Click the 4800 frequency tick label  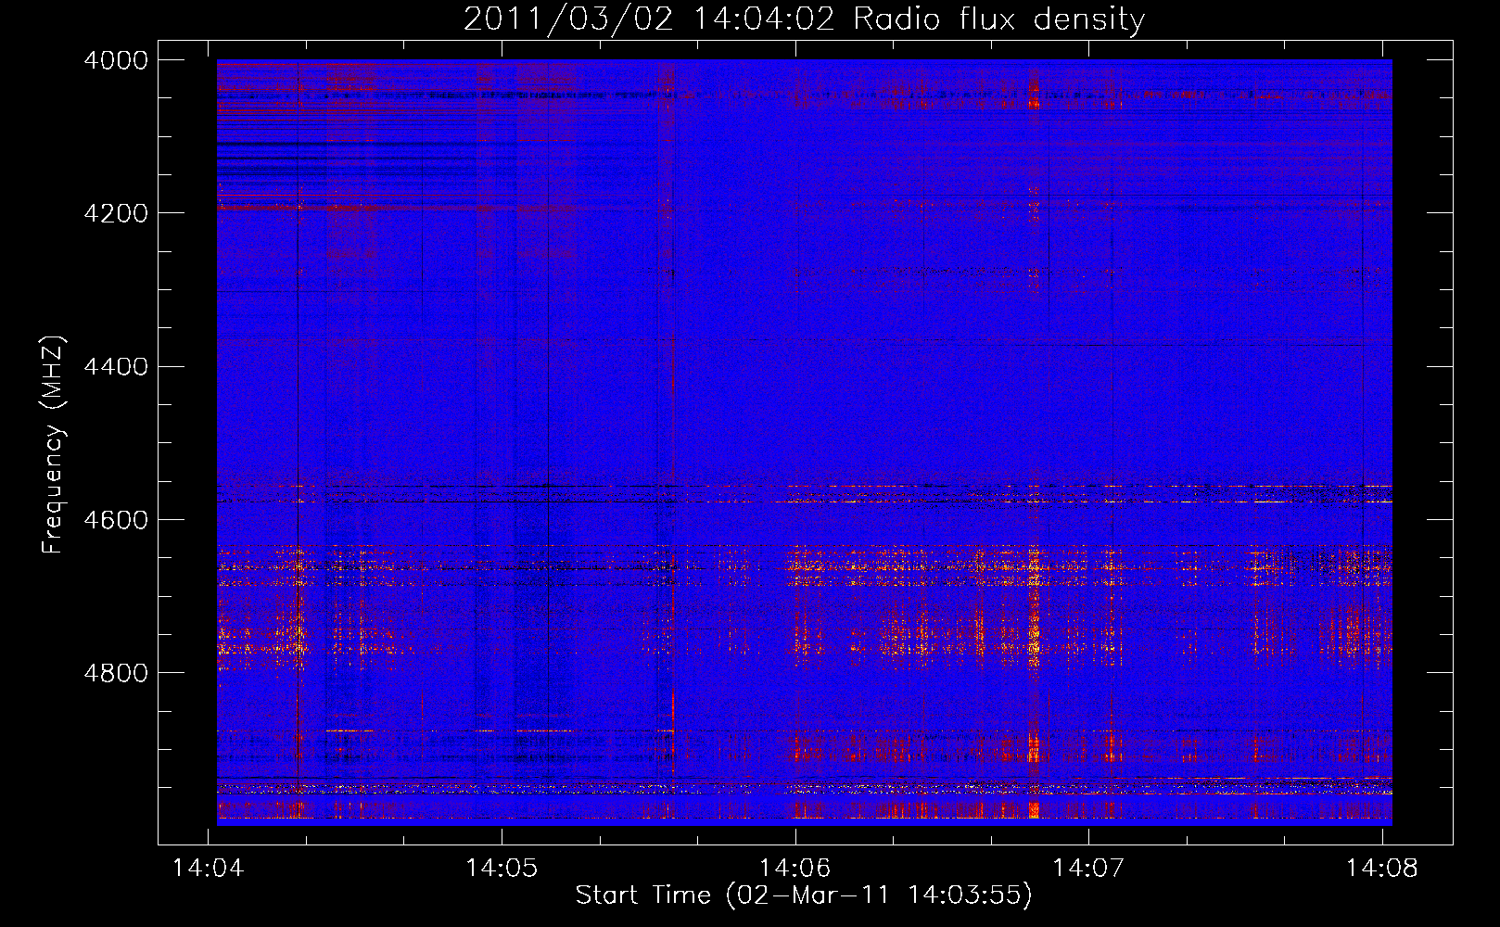click(115, 672)
